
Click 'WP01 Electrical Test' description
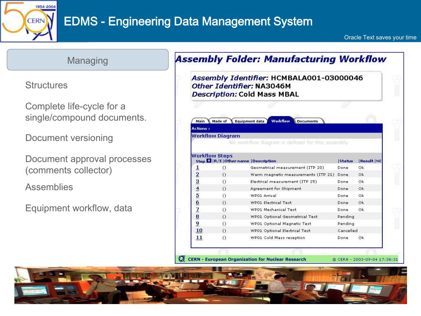click(x=271, y=202)
